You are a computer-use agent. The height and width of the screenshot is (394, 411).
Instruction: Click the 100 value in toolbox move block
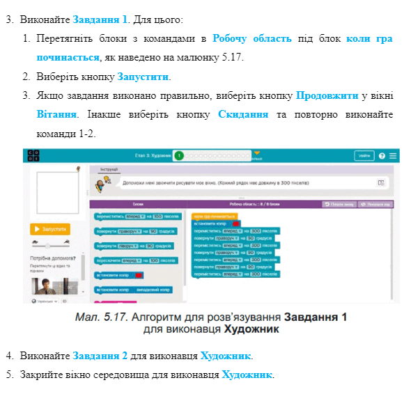pyautogui.click(x=157, y=216)
